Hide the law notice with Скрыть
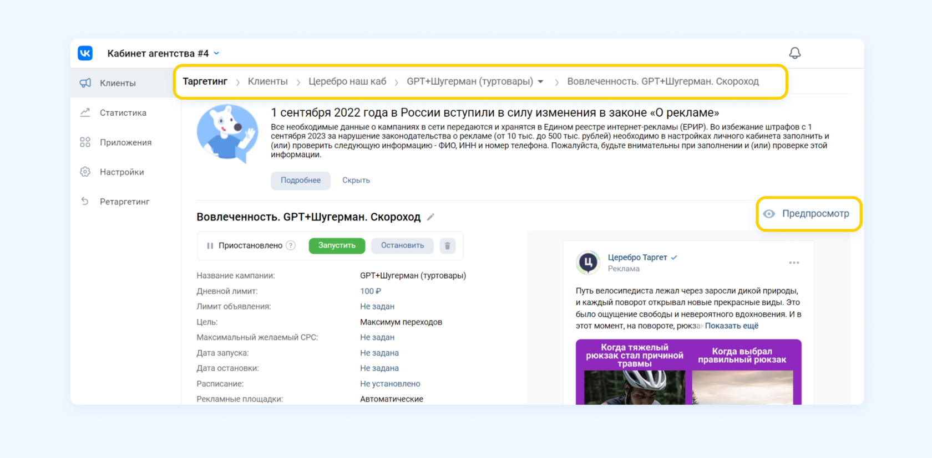 coord(356,181)
